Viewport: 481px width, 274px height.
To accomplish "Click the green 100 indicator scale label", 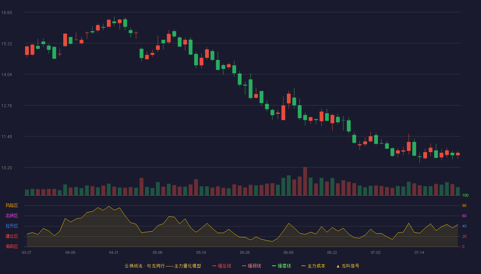I will click(x=465, y=195).
